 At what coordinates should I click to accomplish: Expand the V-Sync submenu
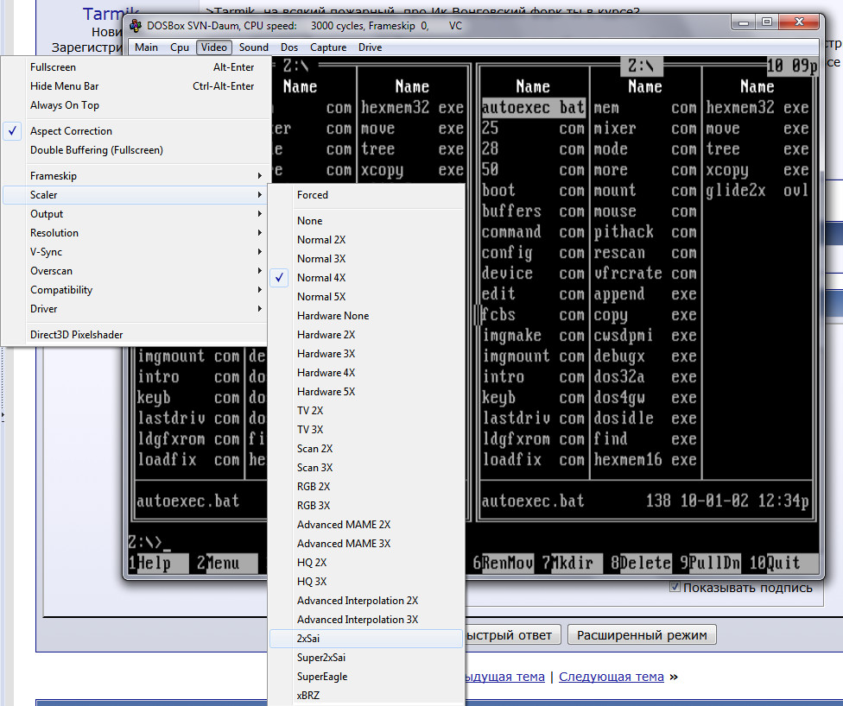point(46,252)
